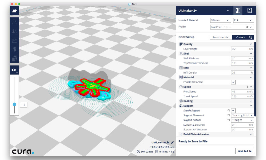Screen dimensions: 266x160
Task: Click the Shell section icon
Action: (181, 54)
